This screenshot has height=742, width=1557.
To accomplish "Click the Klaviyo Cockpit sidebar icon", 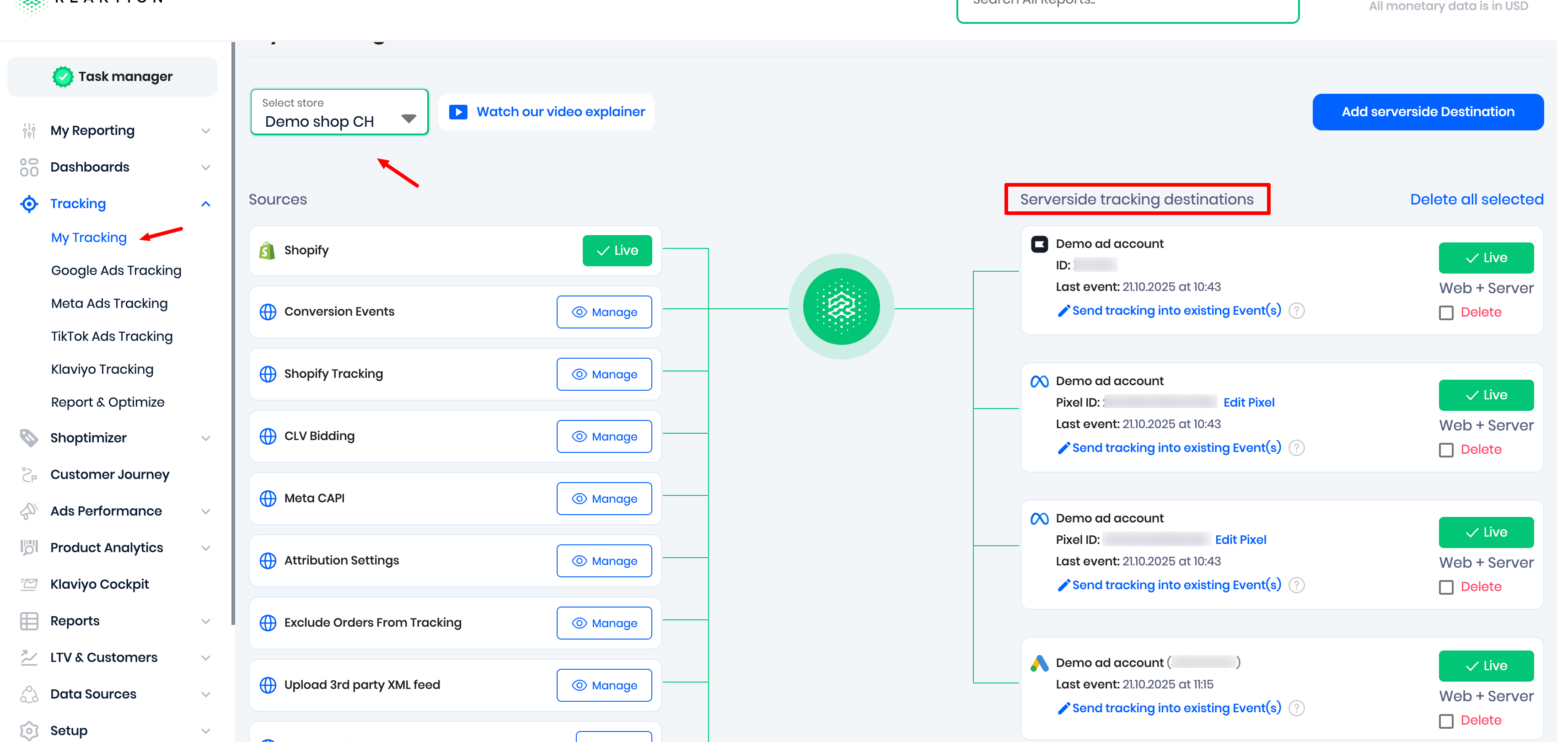I will click(28, 584).
